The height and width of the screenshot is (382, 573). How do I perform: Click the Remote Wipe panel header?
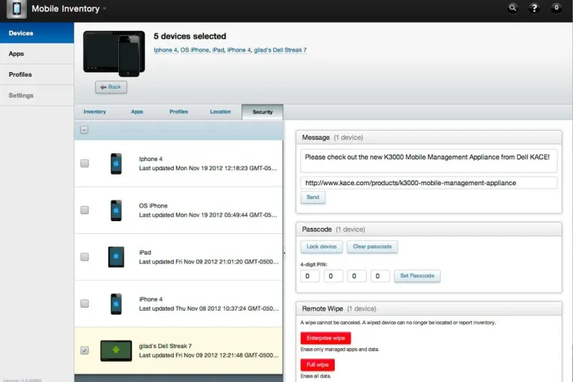[x=429, y=308]
